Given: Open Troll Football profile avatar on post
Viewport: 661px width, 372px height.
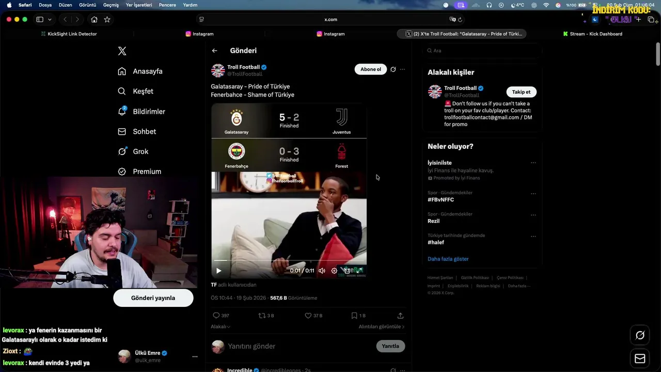Looking at the screenshot, I should click(x=218, y=71).
